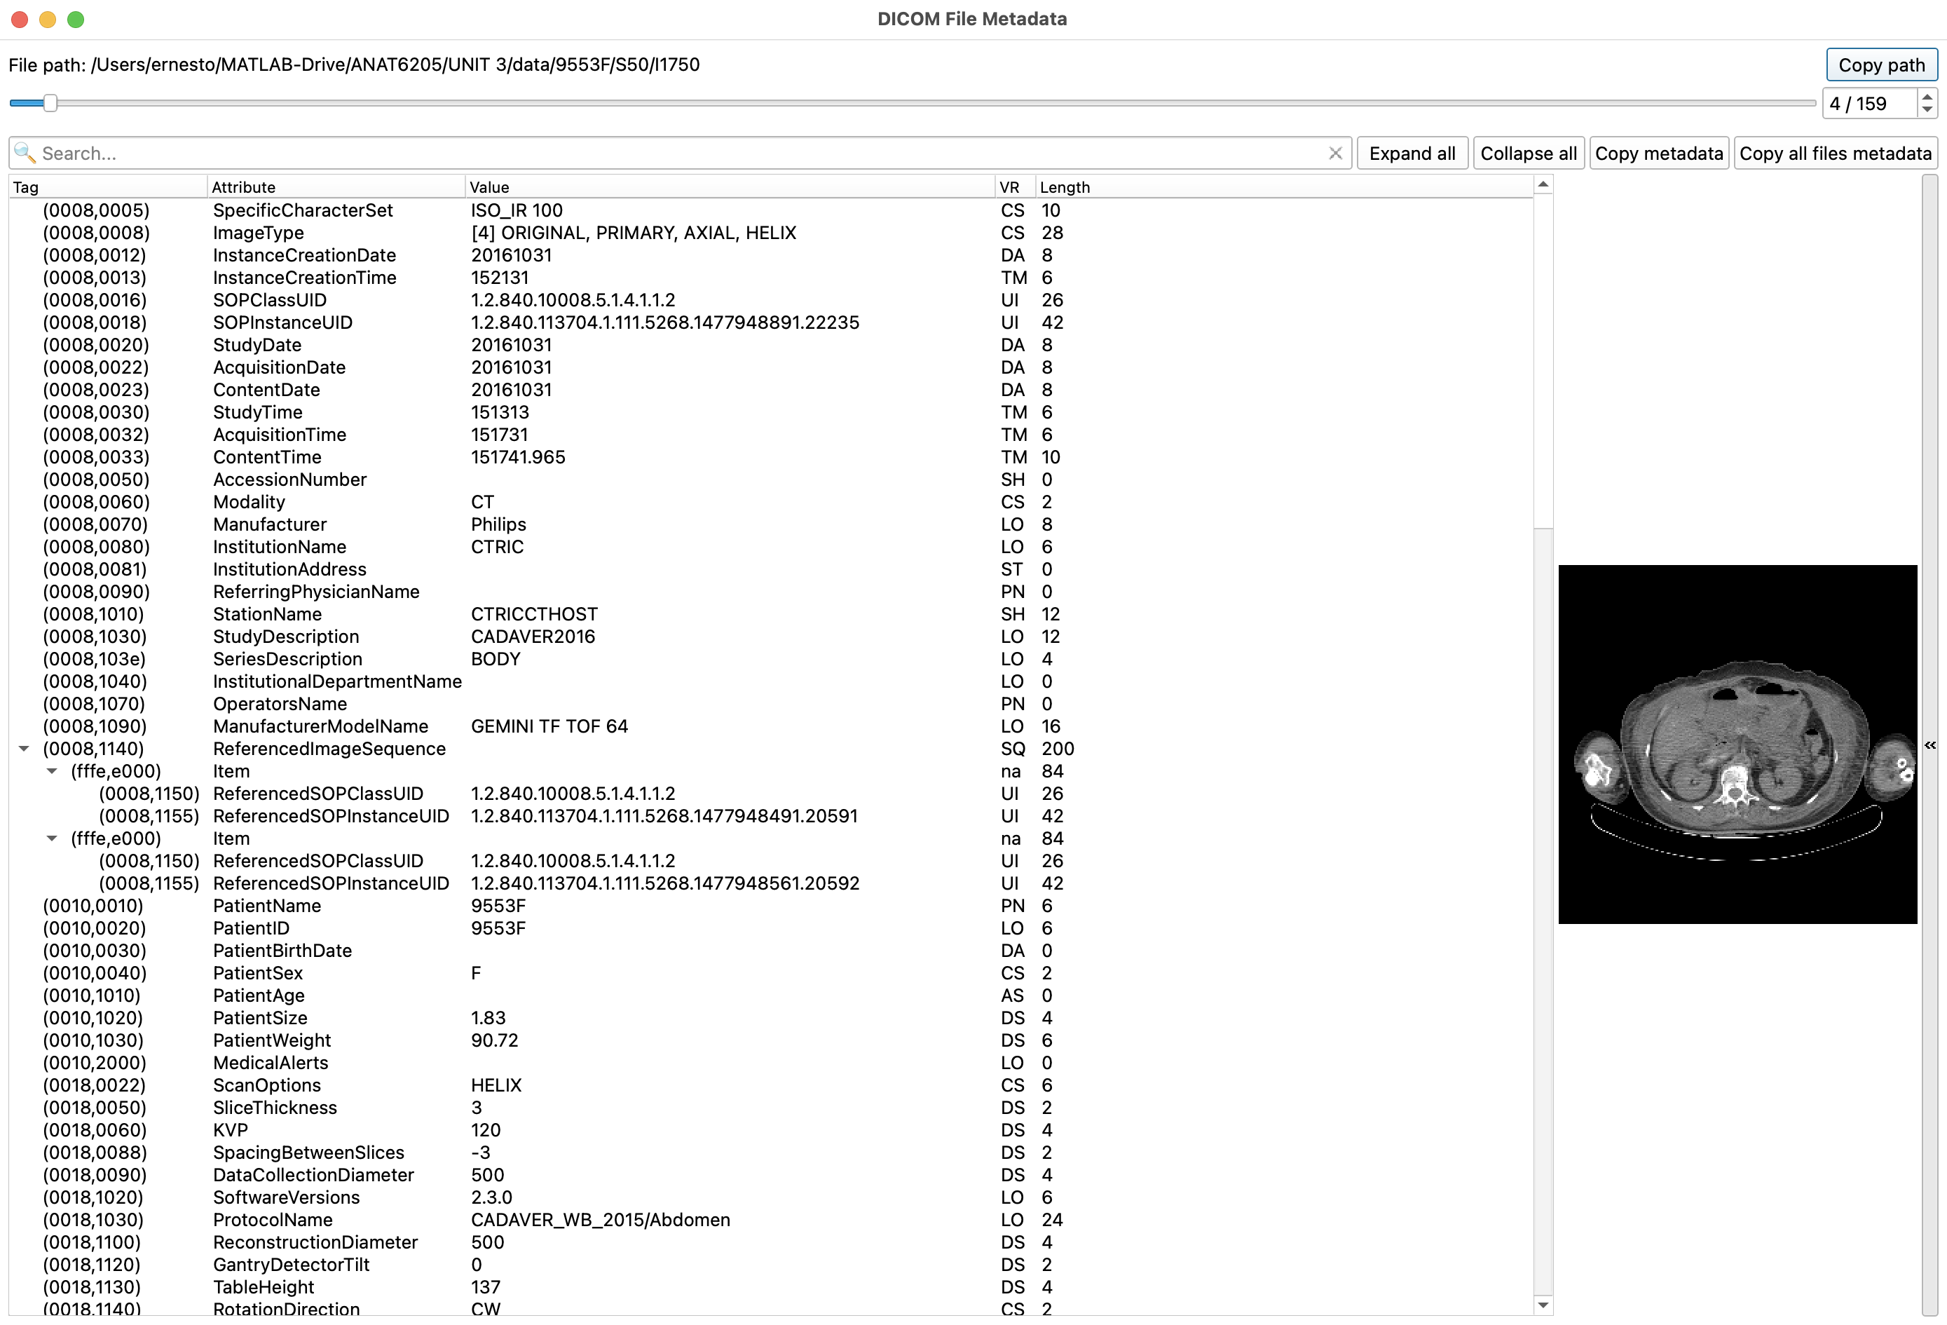The height and width of the screenshot is (1325, 1947).
Task: Click the Expand all button
Action: [1412, 154]
